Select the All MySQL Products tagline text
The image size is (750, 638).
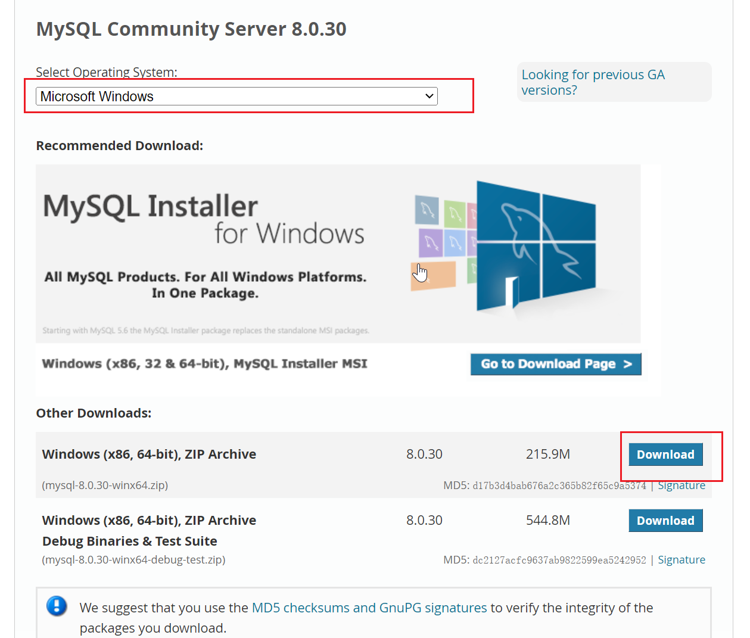(x=206, y=285)
